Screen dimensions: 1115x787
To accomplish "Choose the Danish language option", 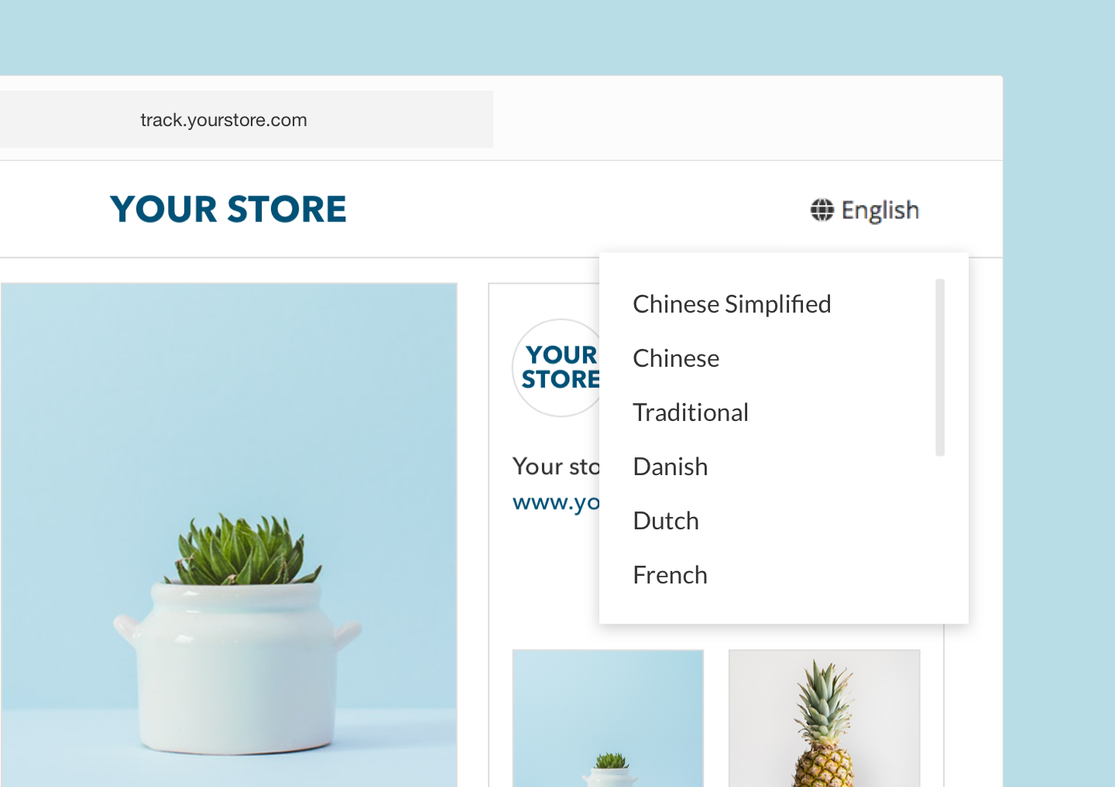I will (671, 467).
